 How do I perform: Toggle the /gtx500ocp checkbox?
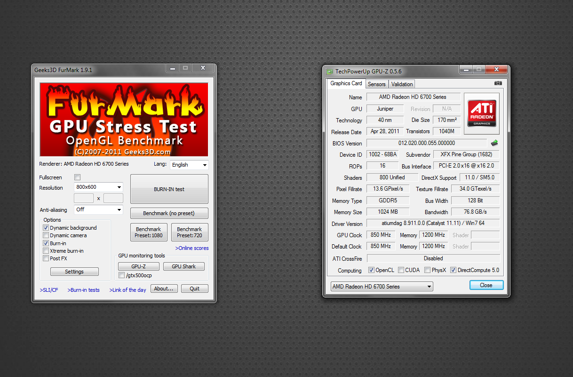tap(122, 275)
